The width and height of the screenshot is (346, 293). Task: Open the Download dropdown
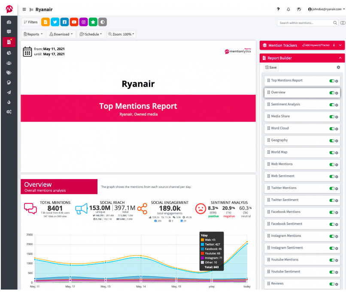61,34
